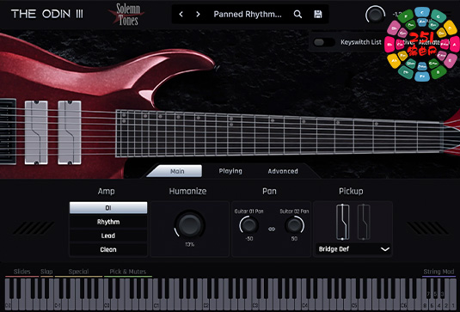Click the Humanize 13% value
The image size is (460, 312).
[x=189, y=244]
